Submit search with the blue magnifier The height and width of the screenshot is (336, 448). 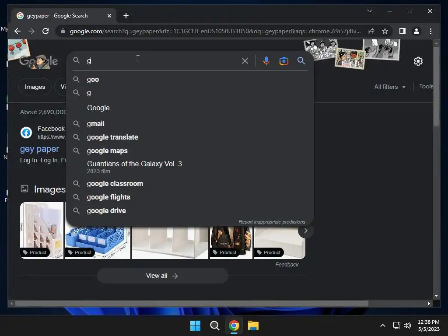(301, 60)
